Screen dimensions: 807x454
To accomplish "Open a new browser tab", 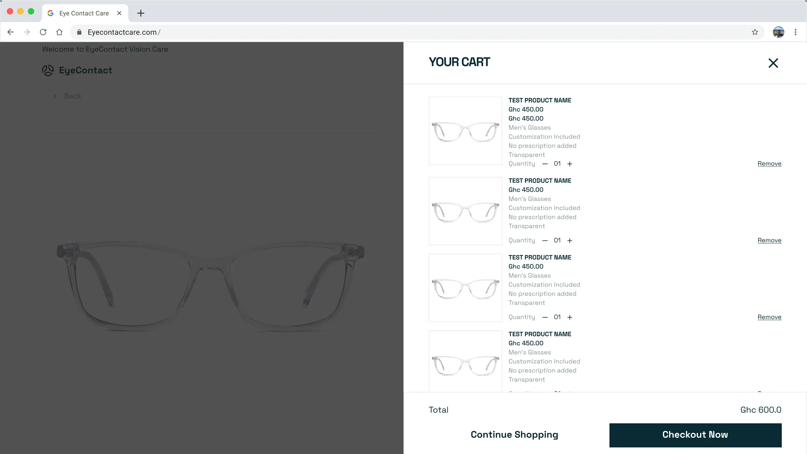I will pyautogui.click(x=141, y=13).
